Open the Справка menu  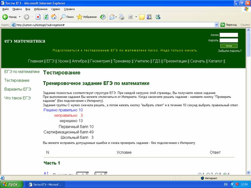(69, 9)
